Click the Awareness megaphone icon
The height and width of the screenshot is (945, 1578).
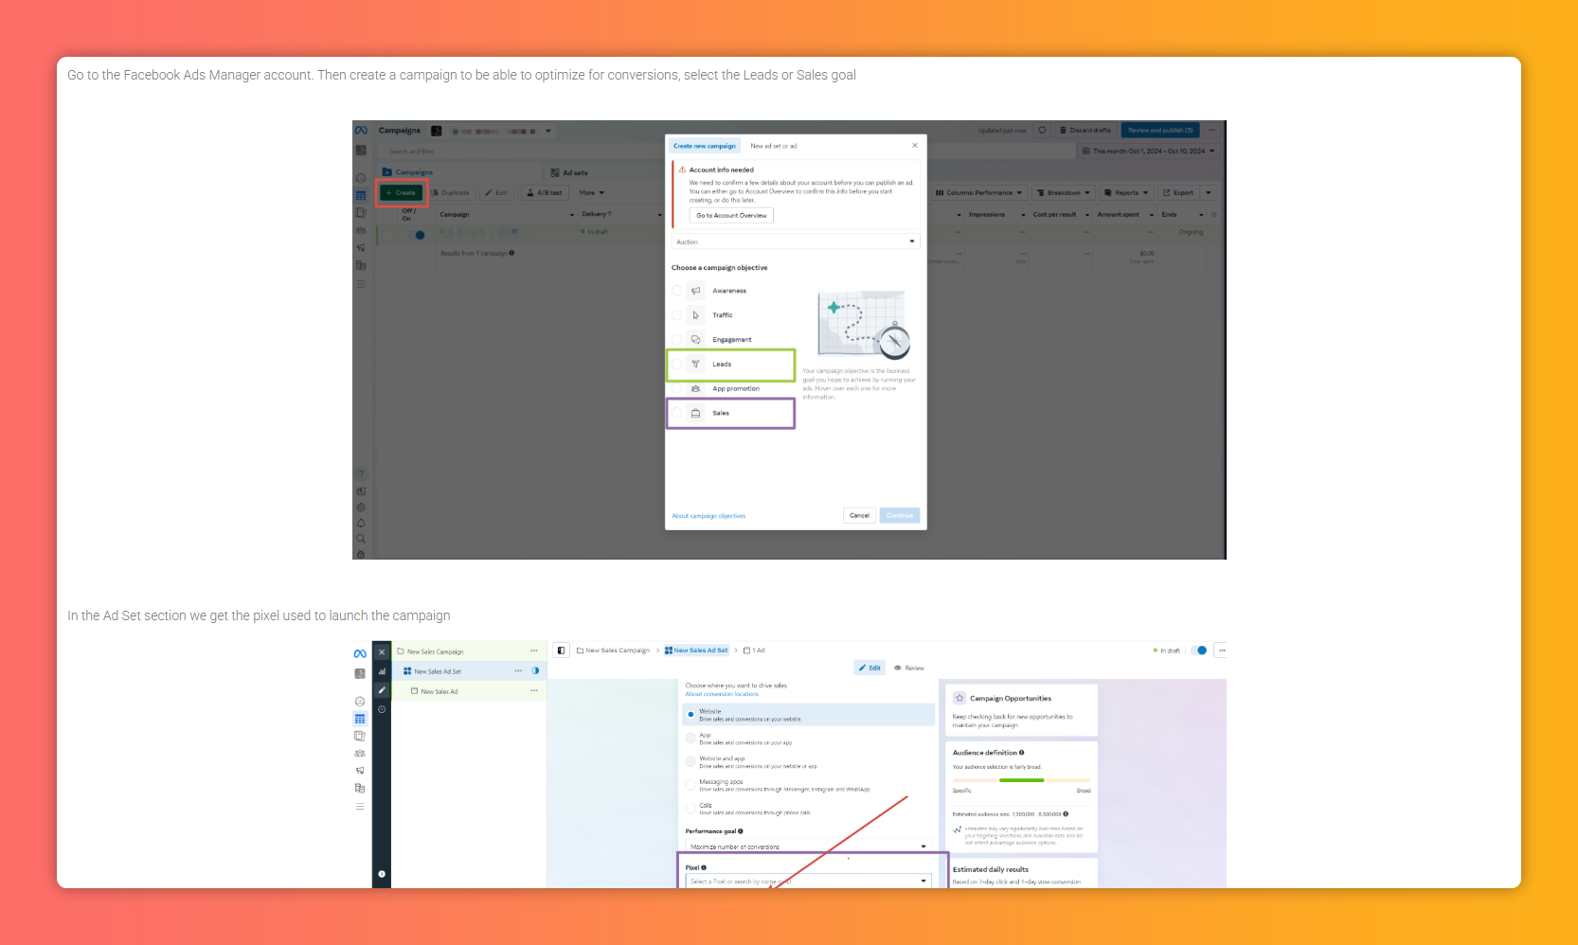tap(695, 291)
